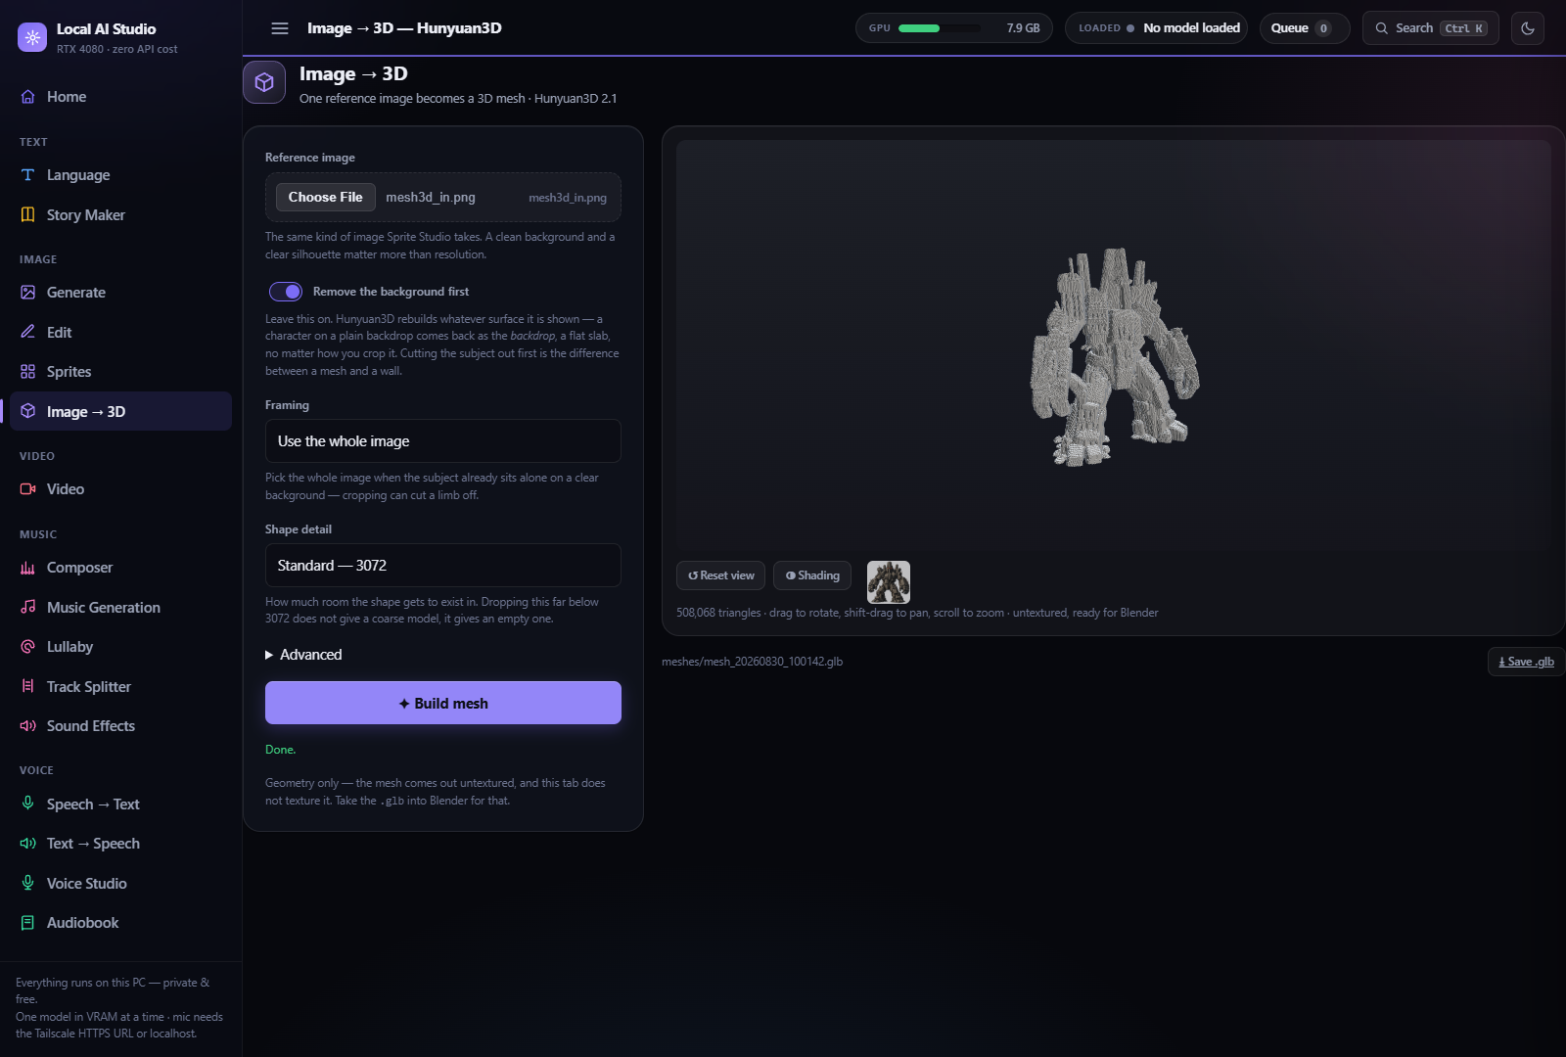The width and height of the screenshot is (1566, 1057).
Task: Click the meshes/mesh_20260830_100142.glb path text
Action: [752, 662]
